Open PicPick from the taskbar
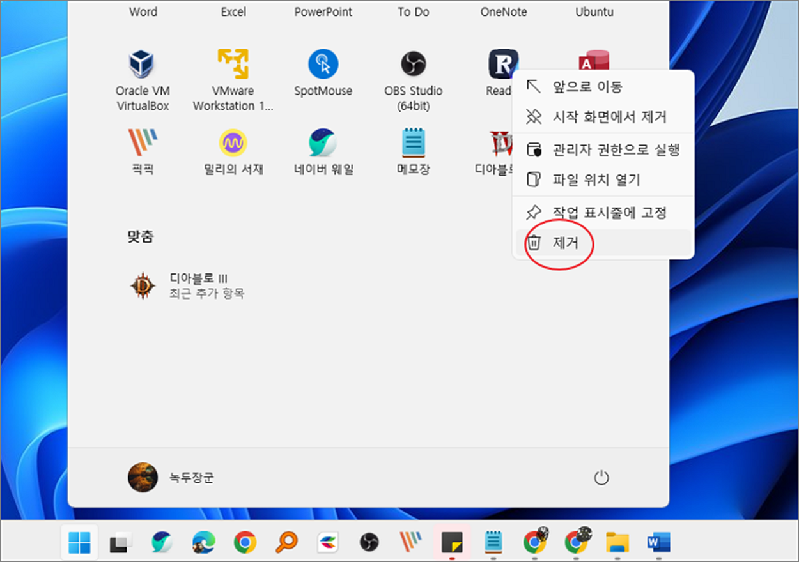The height and width of the screenshot is (562, 799). point(410,543)
